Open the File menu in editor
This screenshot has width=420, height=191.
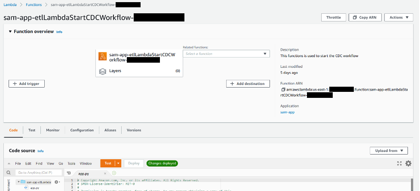click(x=18, y=164)
